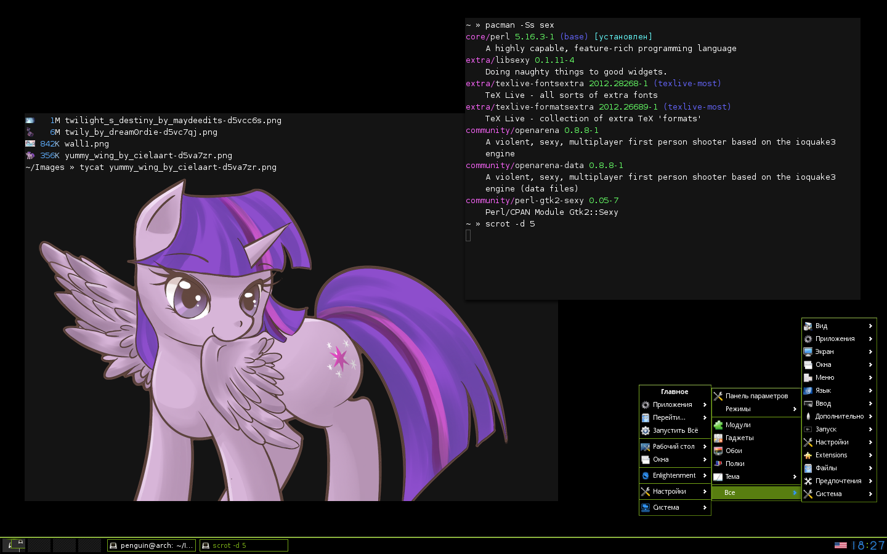Viewport: 887px width, 554px height.
Task: Switch to third virtual desktop in pager
Action: 64,545
